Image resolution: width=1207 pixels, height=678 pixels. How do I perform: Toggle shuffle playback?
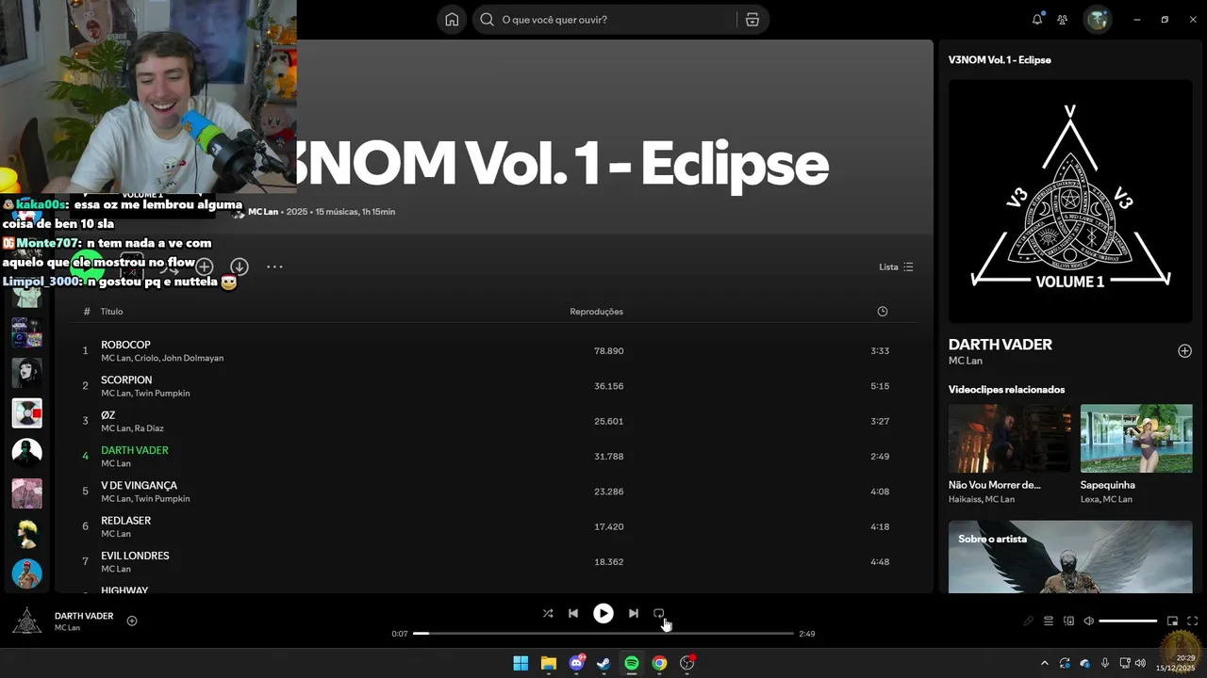click(x=548, y=613)
